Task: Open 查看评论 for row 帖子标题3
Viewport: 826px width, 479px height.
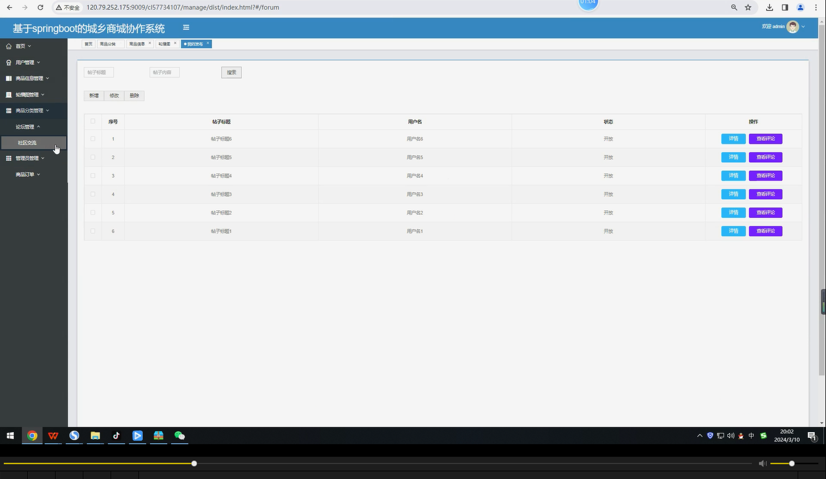Action: coord(766,194)
